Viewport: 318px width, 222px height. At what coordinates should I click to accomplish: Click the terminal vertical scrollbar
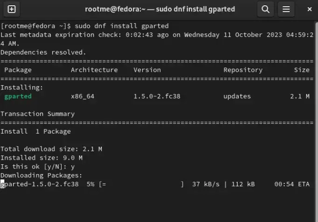[x=316, y=121]
